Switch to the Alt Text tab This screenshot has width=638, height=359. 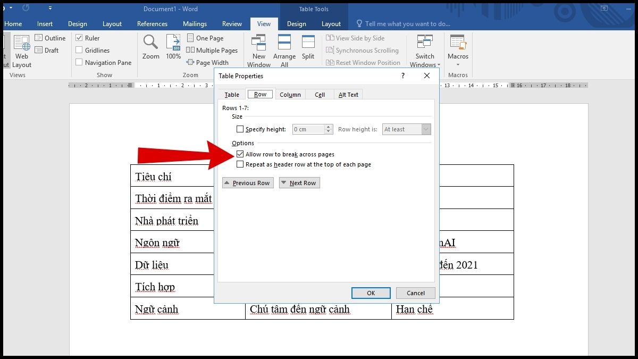(x=348, y=94)
